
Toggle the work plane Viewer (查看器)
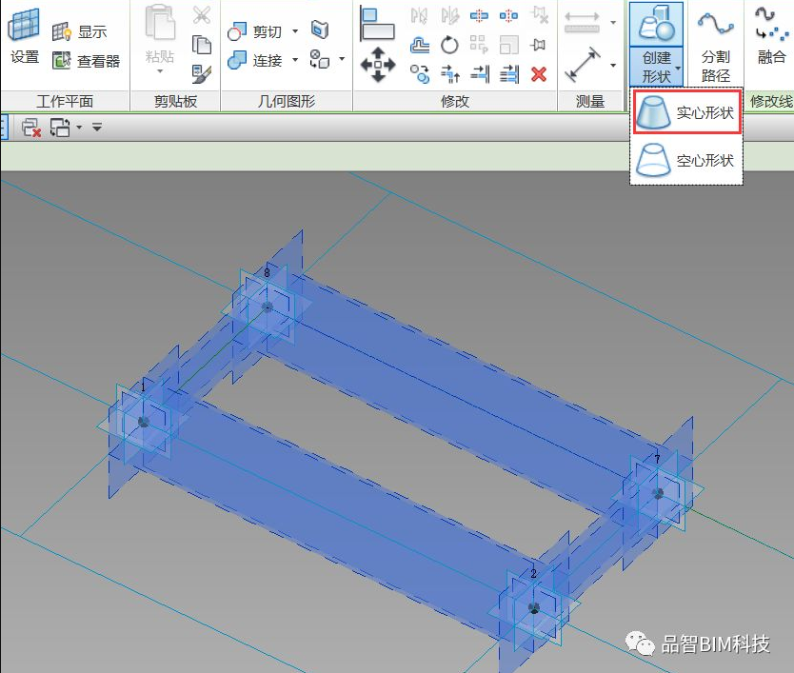click(x=87, y=61)
